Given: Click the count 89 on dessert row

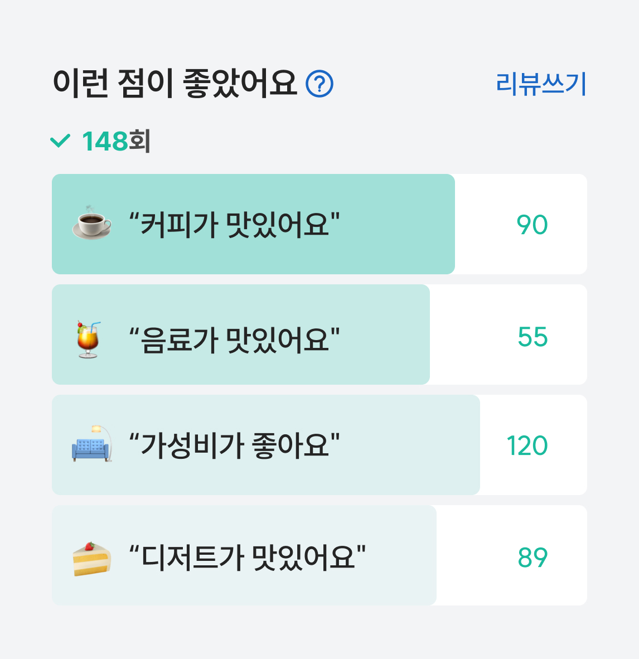Looking at the screenshot, I should point(532,558).
